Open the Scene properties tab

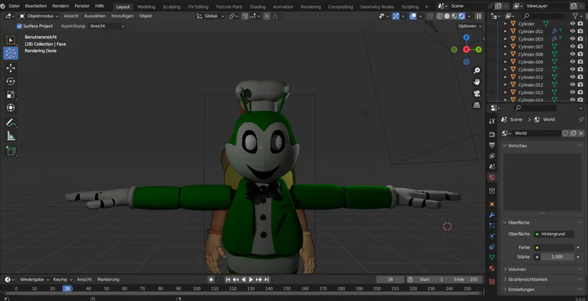tap(492, 167)
